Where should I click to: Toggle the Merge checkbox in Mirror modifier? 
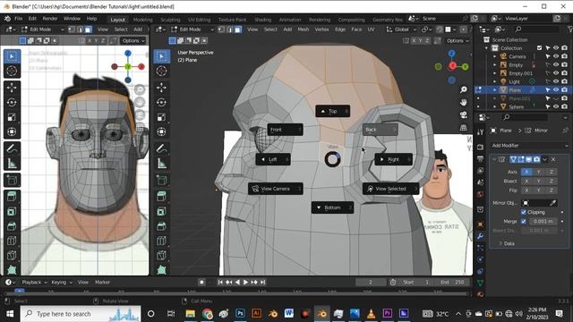click(x=523, y=221)
